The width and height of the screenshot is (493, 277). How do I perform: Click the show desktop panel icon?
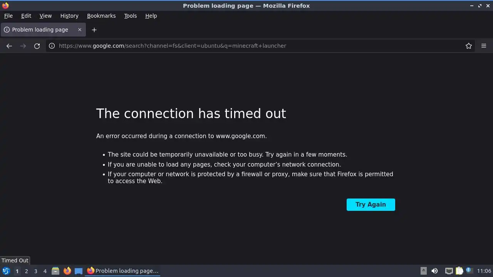coord(79,271)
